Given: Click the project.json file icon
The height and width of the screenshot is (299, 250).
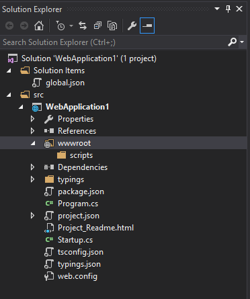Looking at the screenshot, I should tap(49, 216).
